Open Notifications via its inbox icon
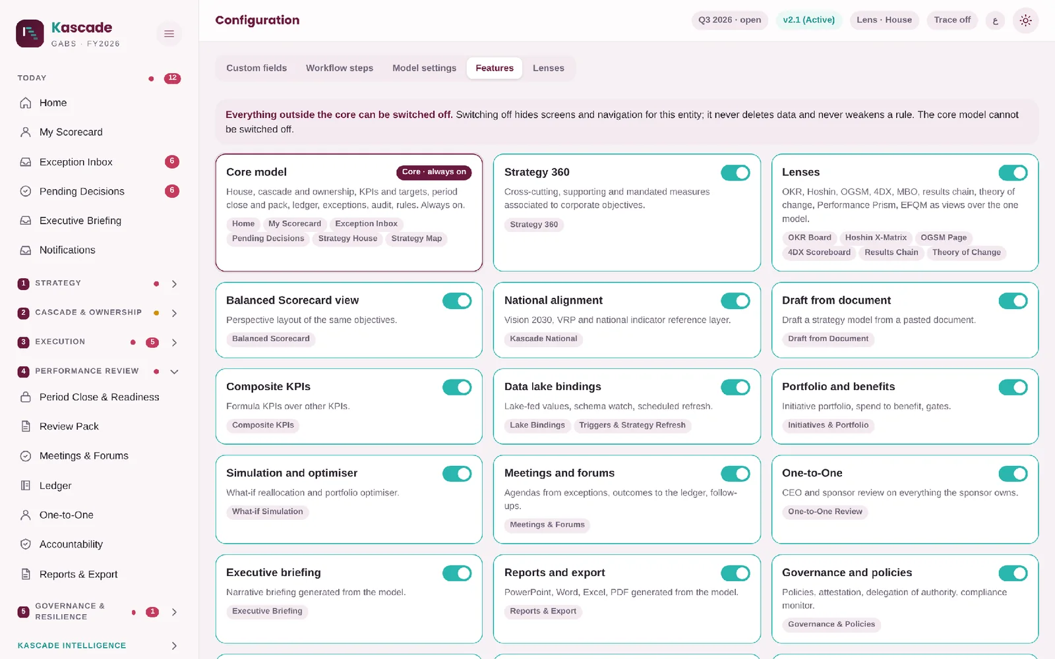 pyautogui.click(x=26, y=250)
